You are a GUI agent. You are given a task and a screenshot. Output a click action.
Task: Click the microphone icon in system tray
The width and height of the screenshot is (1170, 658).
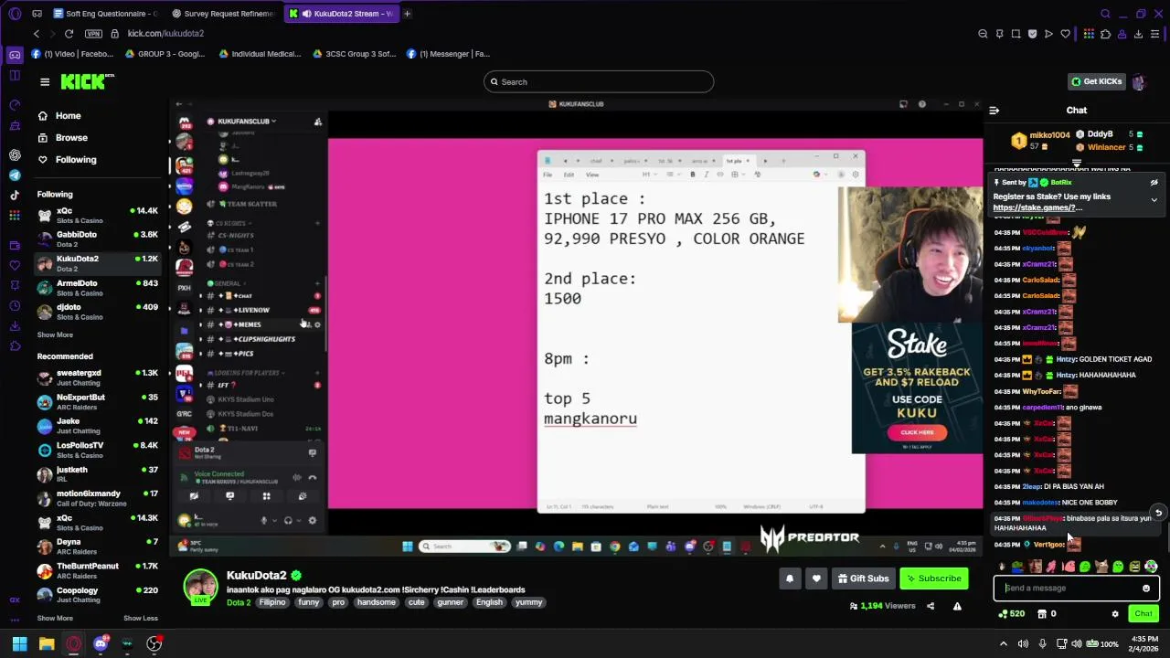pyautogui.click(x=1042, y=644)
